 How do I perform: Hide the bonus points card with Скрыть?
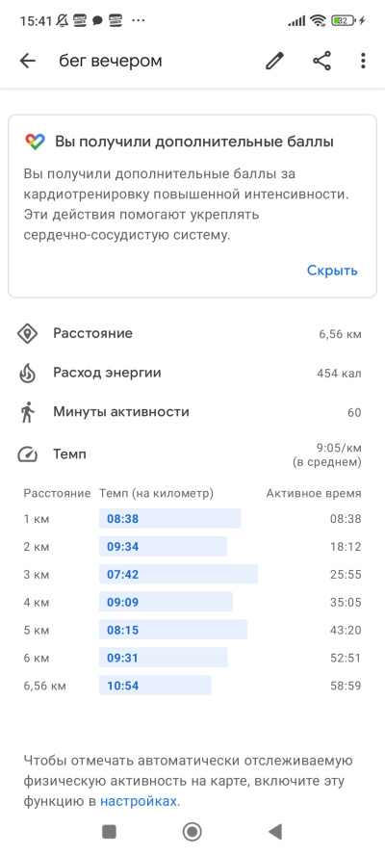click(332, 271)
